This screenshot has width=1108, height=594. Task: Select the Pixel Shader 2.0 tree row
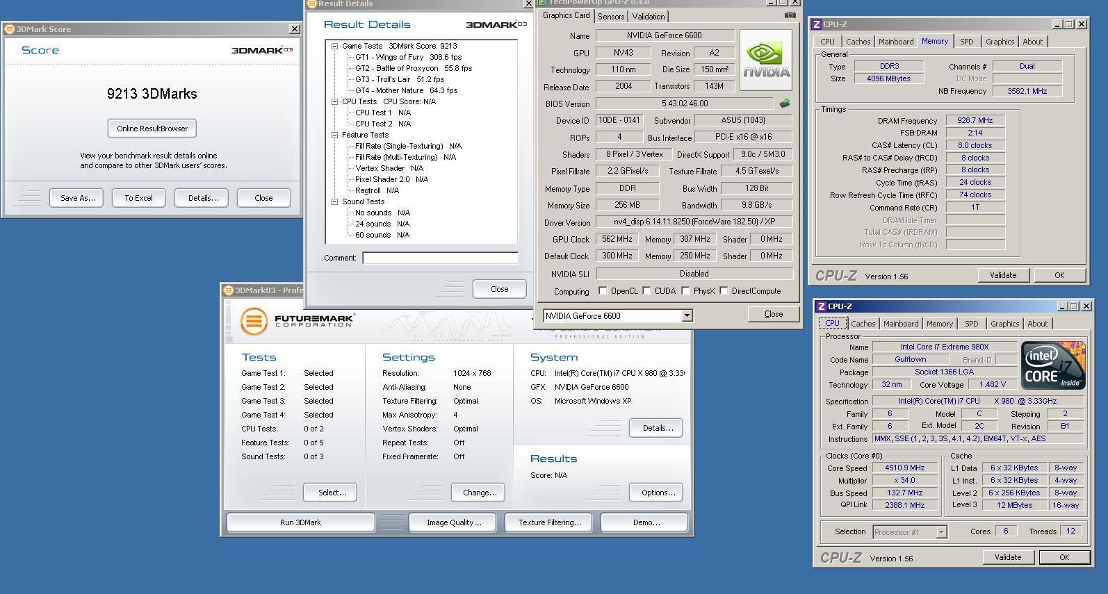tap(391, 179)
